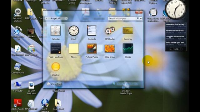Select the 30 DVD Acrh.mov file
200x112 pixels.
pyautogui.click(x=31, y=88)
